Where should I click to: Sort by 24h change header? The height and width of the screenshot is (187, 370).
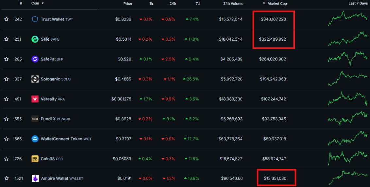(173, 4)
